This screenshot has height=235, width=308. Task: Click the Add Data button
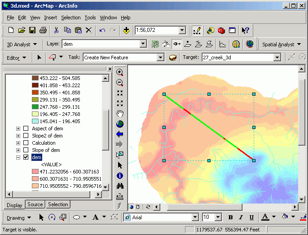(x=126, y=30)
